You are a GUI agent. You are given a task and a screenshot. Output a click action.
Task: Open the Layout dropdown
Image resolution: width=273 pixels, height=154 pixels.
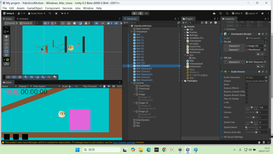coord(251,13)
